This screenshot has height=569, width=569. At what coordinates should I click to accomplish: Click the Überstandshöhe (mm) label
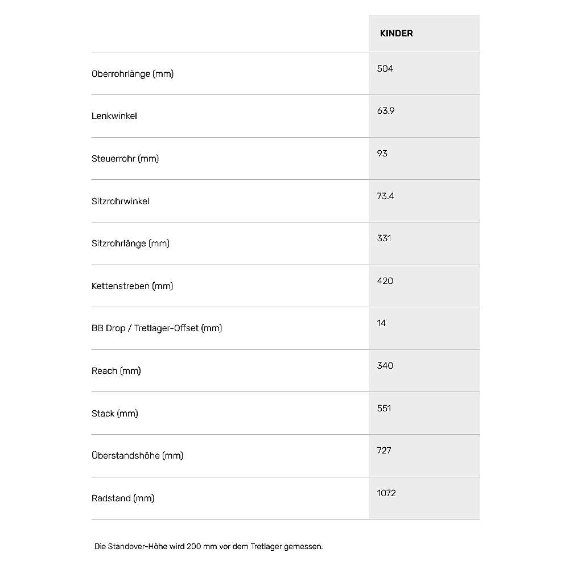[x=137, y=456]
